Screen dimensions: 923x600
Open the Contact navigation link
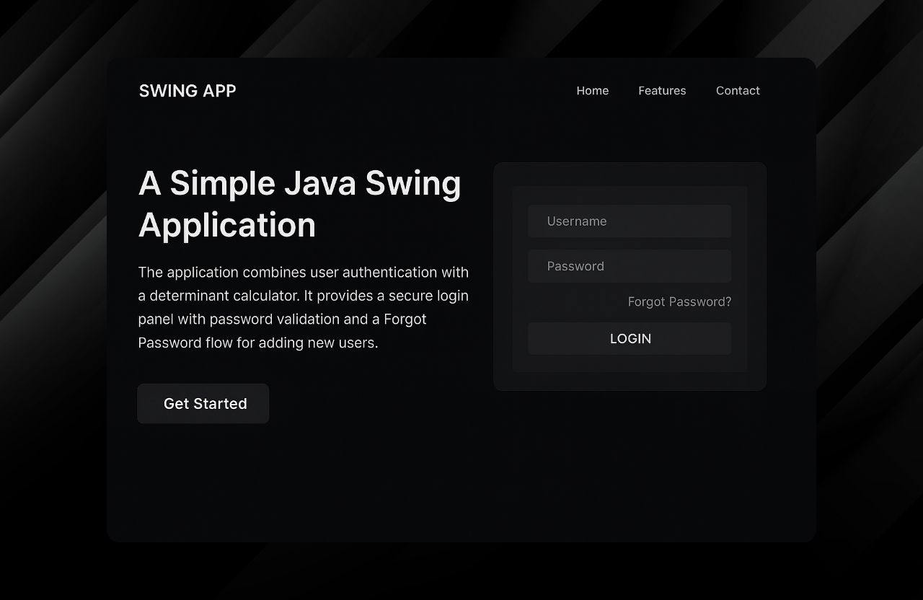(738, 91)
